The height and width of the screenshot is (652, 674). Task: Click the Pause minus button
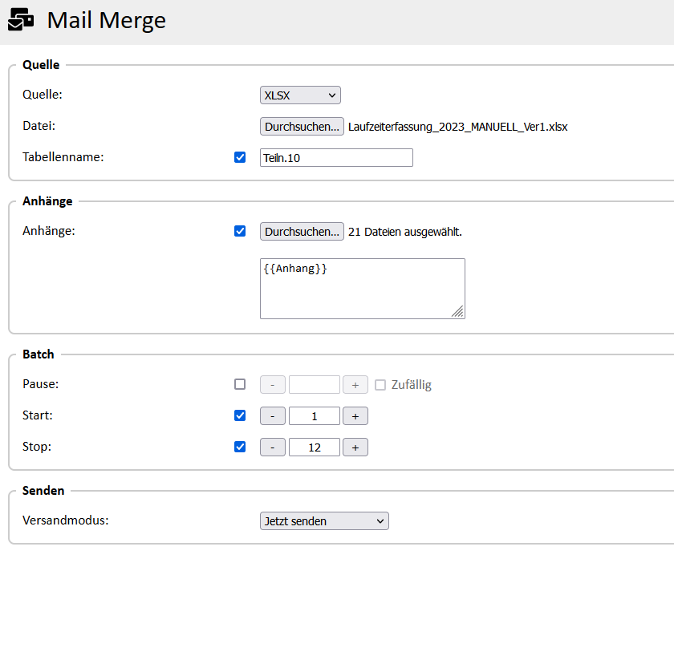click(273, 385)
